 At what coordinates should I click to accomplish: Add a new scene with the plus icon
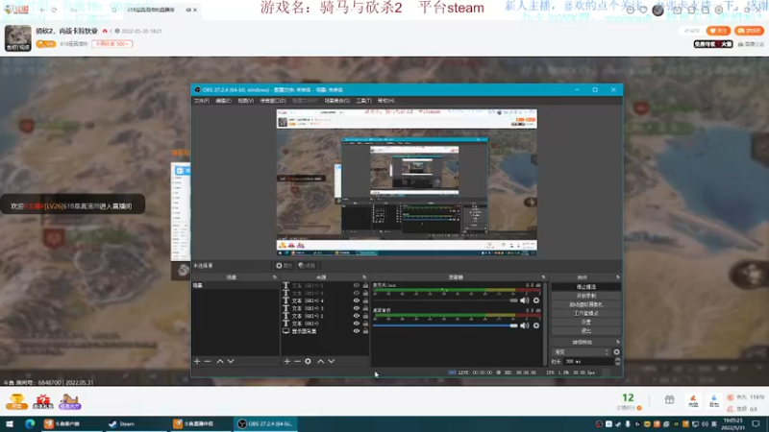point(197,361)
